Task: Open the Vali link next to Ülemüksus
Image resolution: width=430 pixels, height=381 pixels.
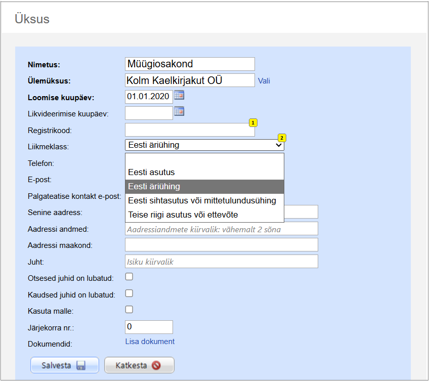Action: pyautogui.click(x=264, y=81)
